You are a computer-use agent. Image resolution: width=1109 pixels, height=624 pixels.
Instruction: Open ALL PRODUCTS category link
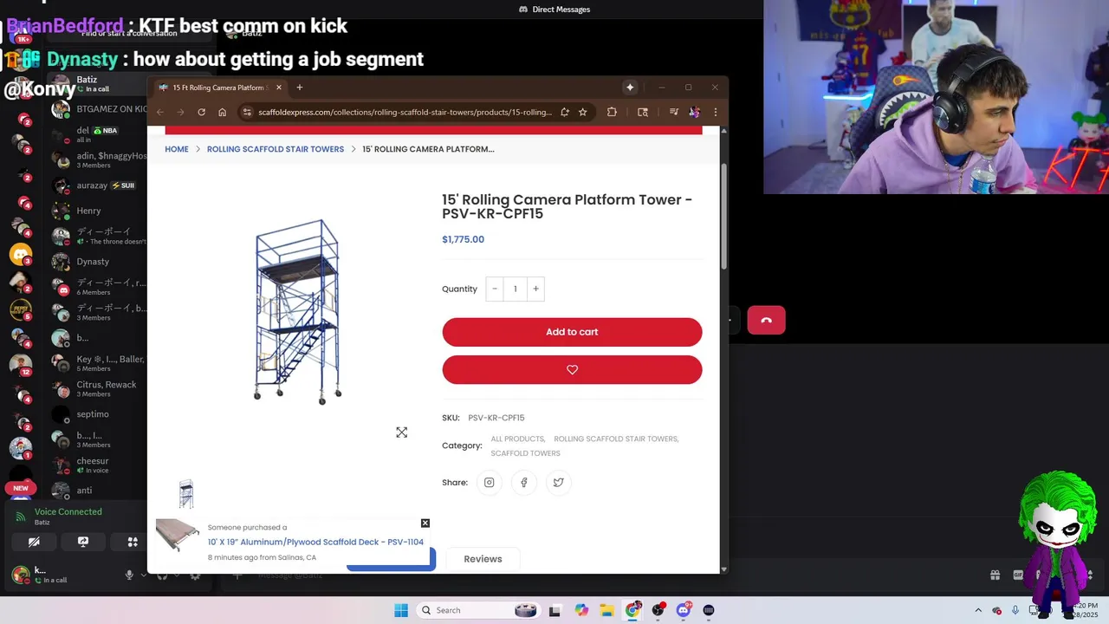pyautogui.click(x=517, y=439)
